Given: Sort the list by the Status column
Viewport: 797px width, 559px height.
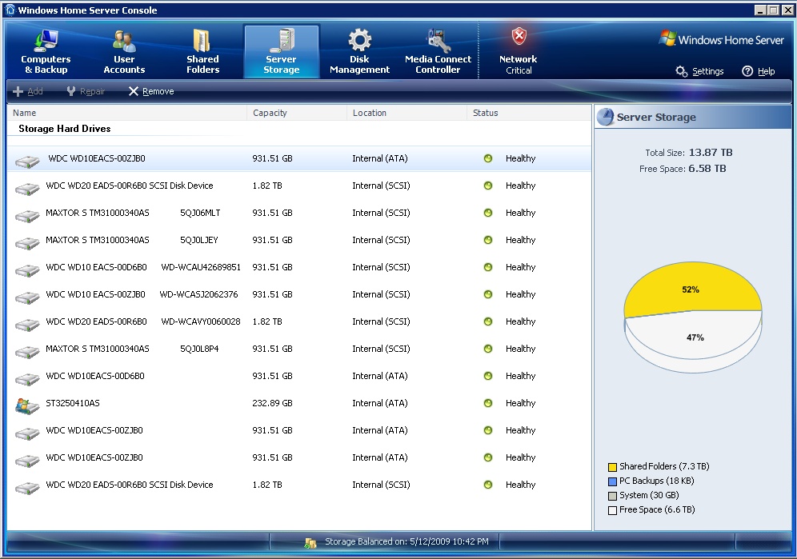Looking at the screenshot, I should tap(485, 113).
